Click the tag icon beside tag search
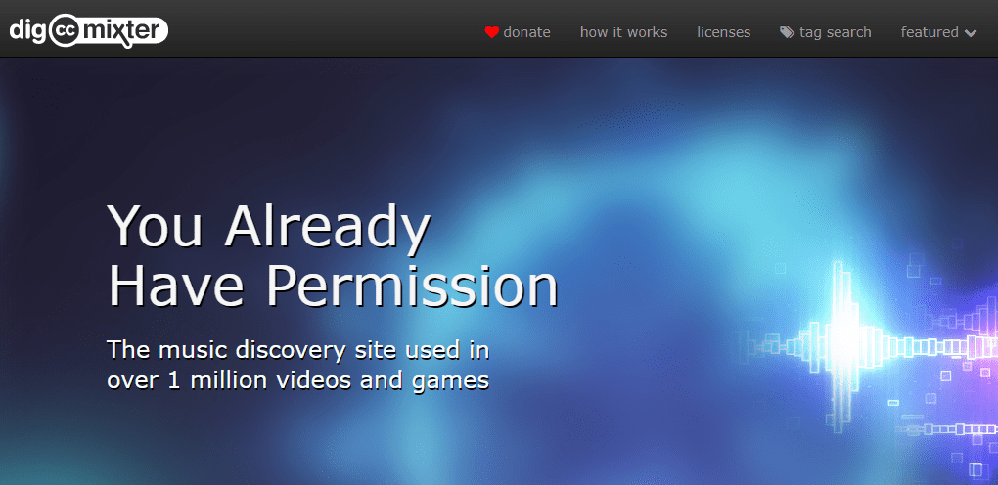998x485 pixels. click(788, 32)
